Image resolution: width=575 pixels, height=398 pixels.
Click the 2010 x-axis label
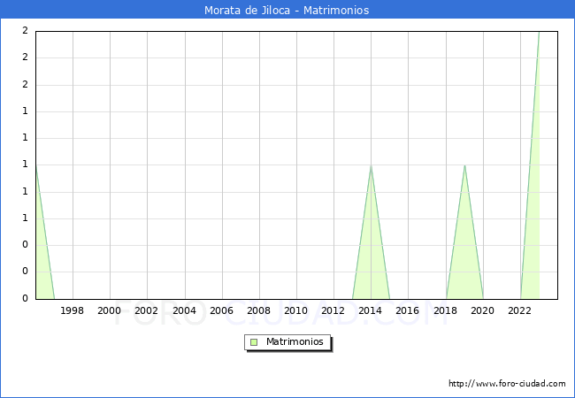(295, 310)
